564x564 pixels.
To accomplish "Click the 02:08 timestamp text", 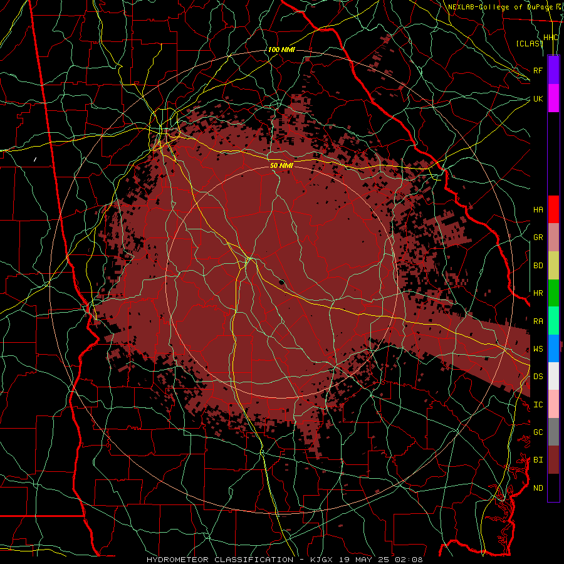I will [408, 560].
